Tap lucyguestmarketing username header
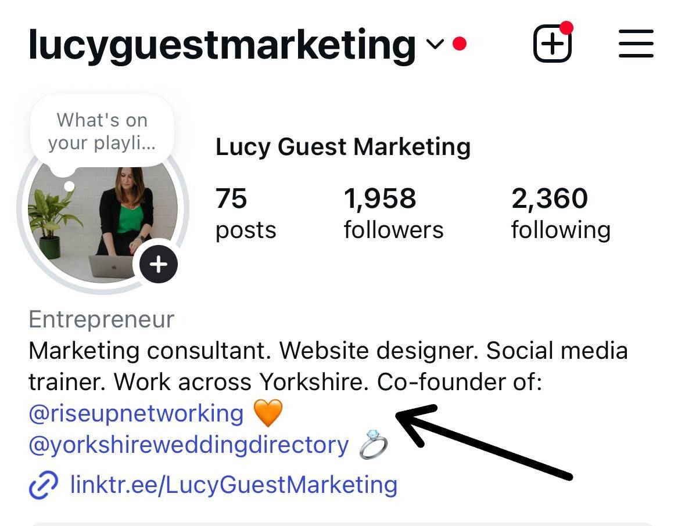The width and height of the screenshot is (685, 526). (x=223, y=45)
